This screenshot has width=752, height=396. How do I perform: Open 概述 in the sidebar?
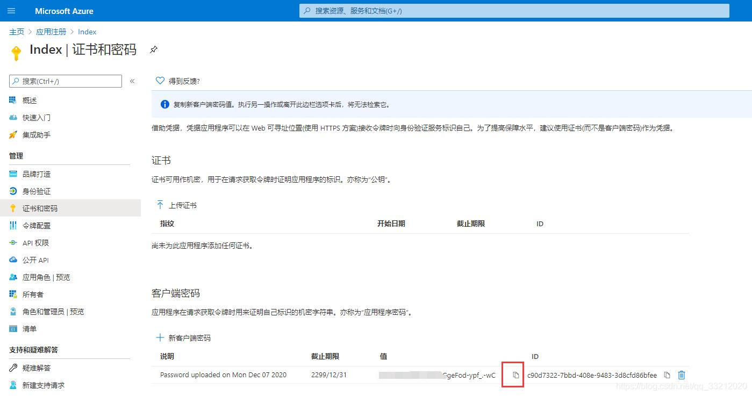[30, 100]
